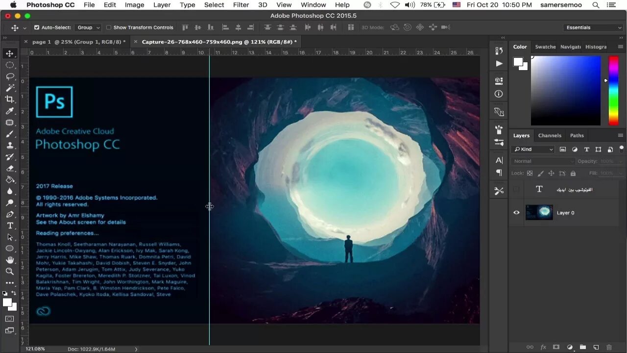Click the Layer 0 thumbnail
The image size is (627, 353).
point(539,212)
